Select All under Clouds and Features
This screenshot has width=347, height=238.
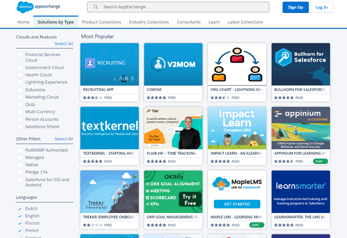tap(64, 44)
